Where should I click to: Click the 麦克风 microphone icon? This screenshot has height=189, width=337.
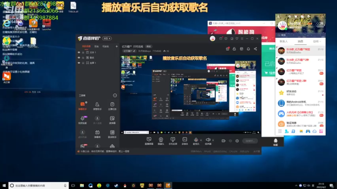click(x=196, y=140)
